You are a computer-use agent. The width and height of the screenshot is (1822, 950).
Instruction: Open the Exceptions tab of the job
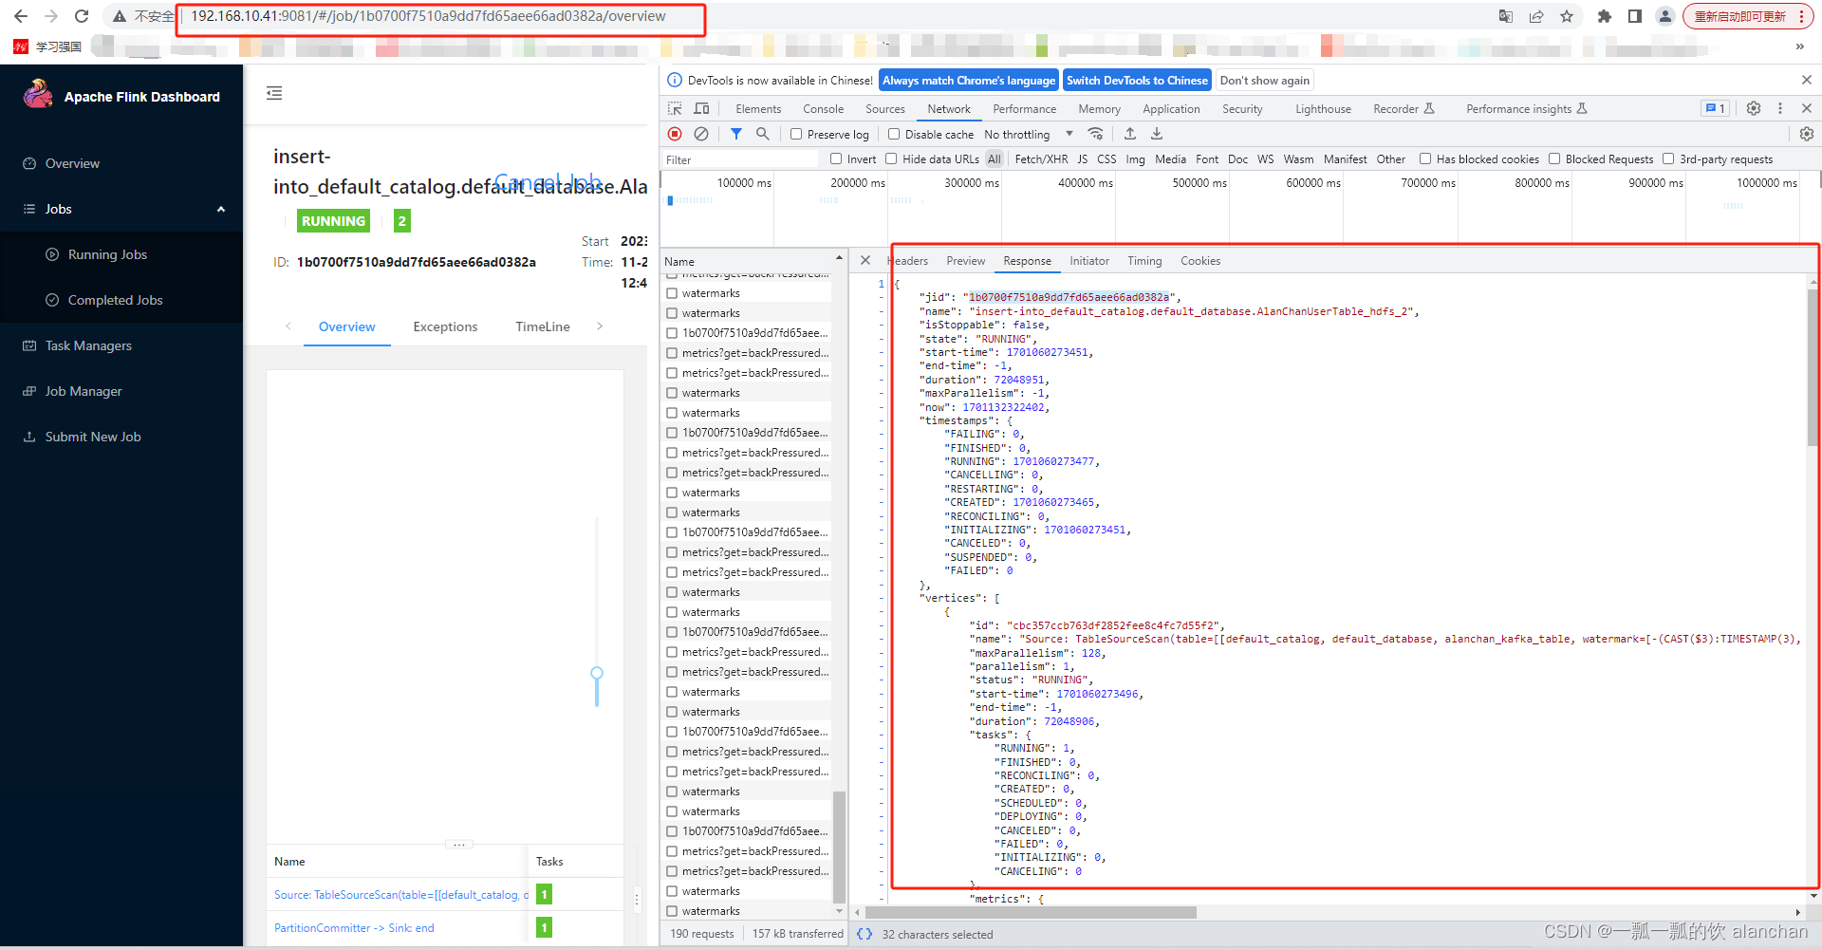click(445, 326)
